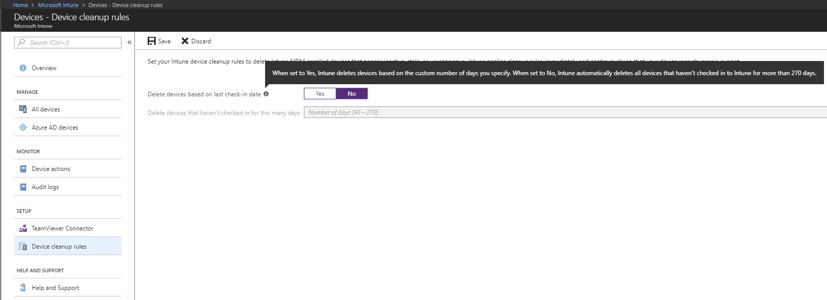Collapse the sidebar with double chevron
The height and width of the screenshot is (300, 827).
coord(130,42)
